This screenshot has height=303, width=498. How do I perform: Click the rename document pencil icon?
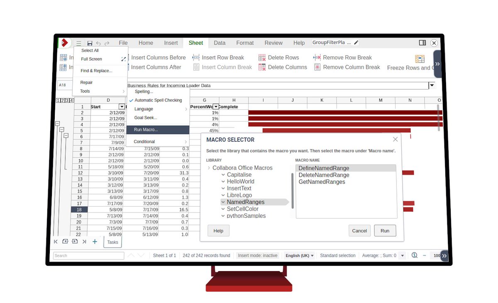point(356,42)
